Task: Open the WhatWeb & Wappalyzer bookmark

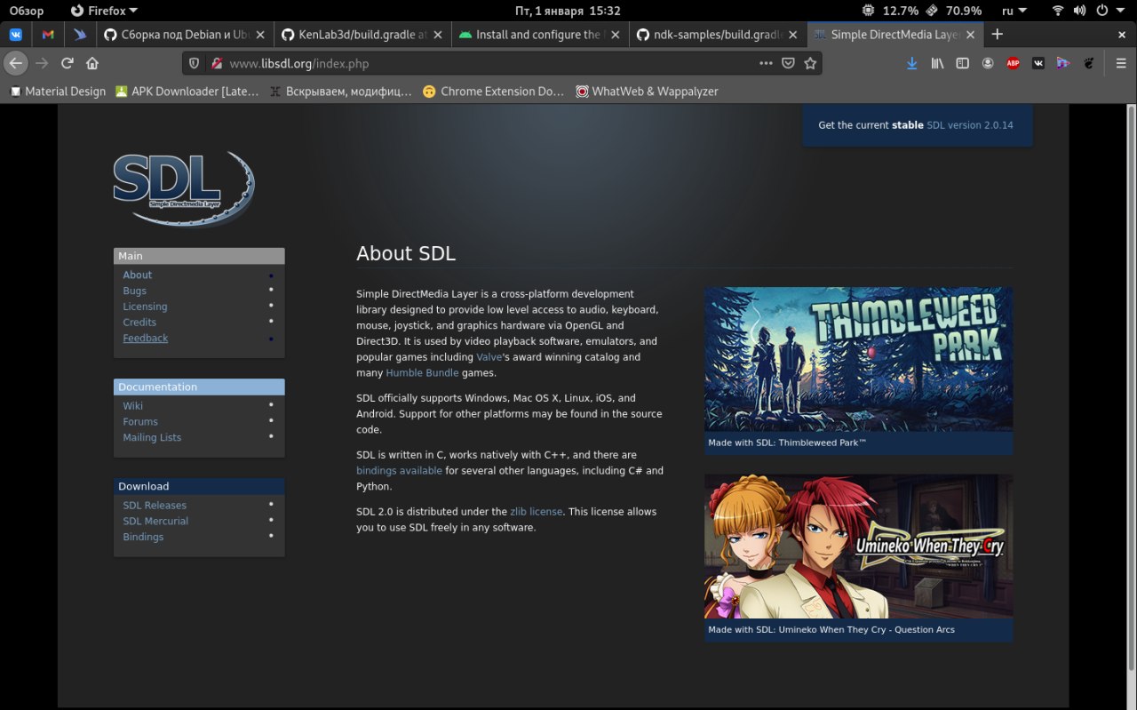Action: pyautogui.click(x=647, y=91)
